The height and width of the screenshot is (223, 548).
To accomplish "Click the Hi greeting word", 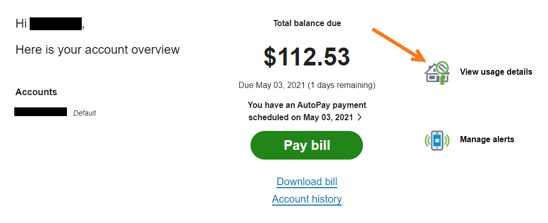I will (x=21, y=24).
